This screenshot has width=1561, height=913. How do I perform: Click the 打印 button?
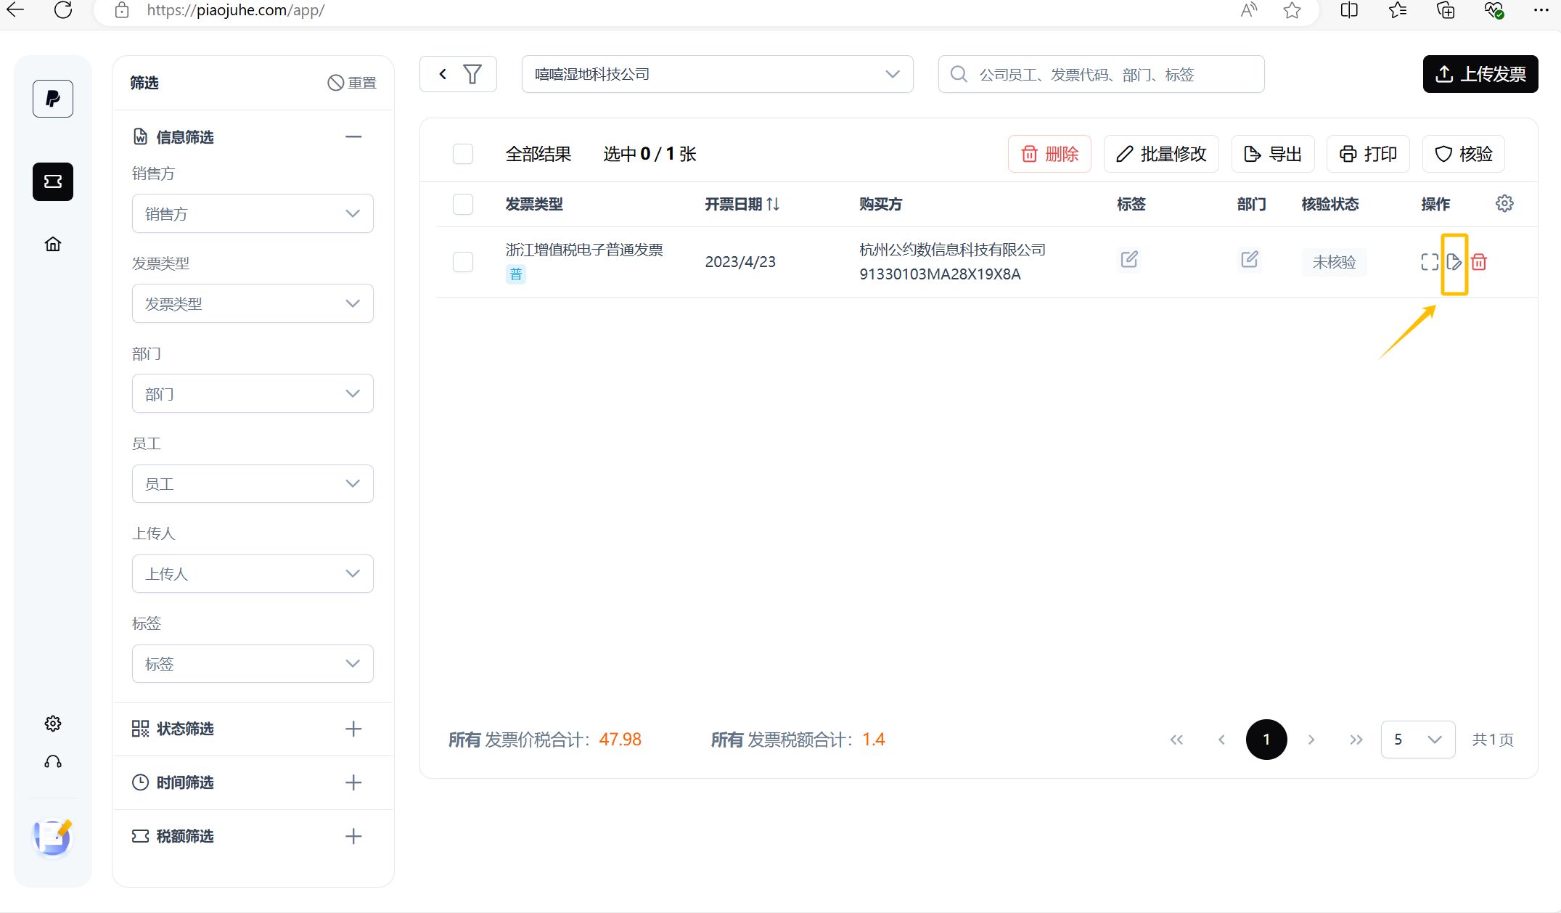coord(1368,154)
